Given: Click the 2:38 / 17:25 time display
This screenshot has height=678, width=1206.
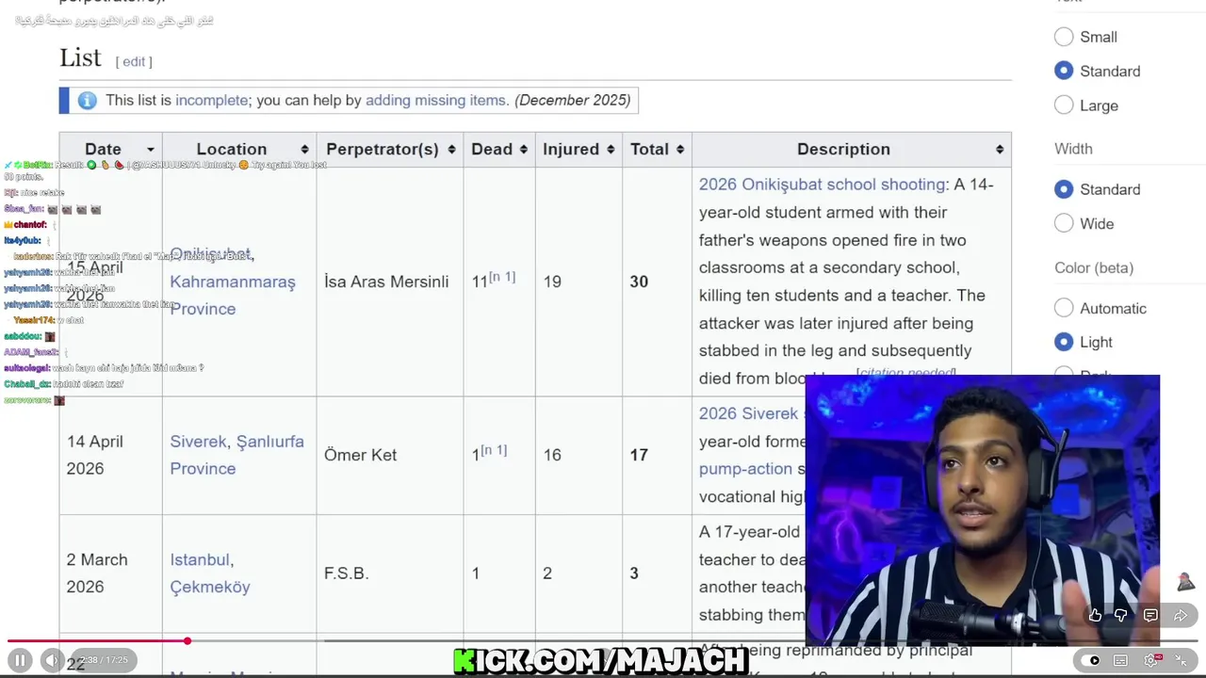Looking at the screenshot, I should click(x=103, y=660).
